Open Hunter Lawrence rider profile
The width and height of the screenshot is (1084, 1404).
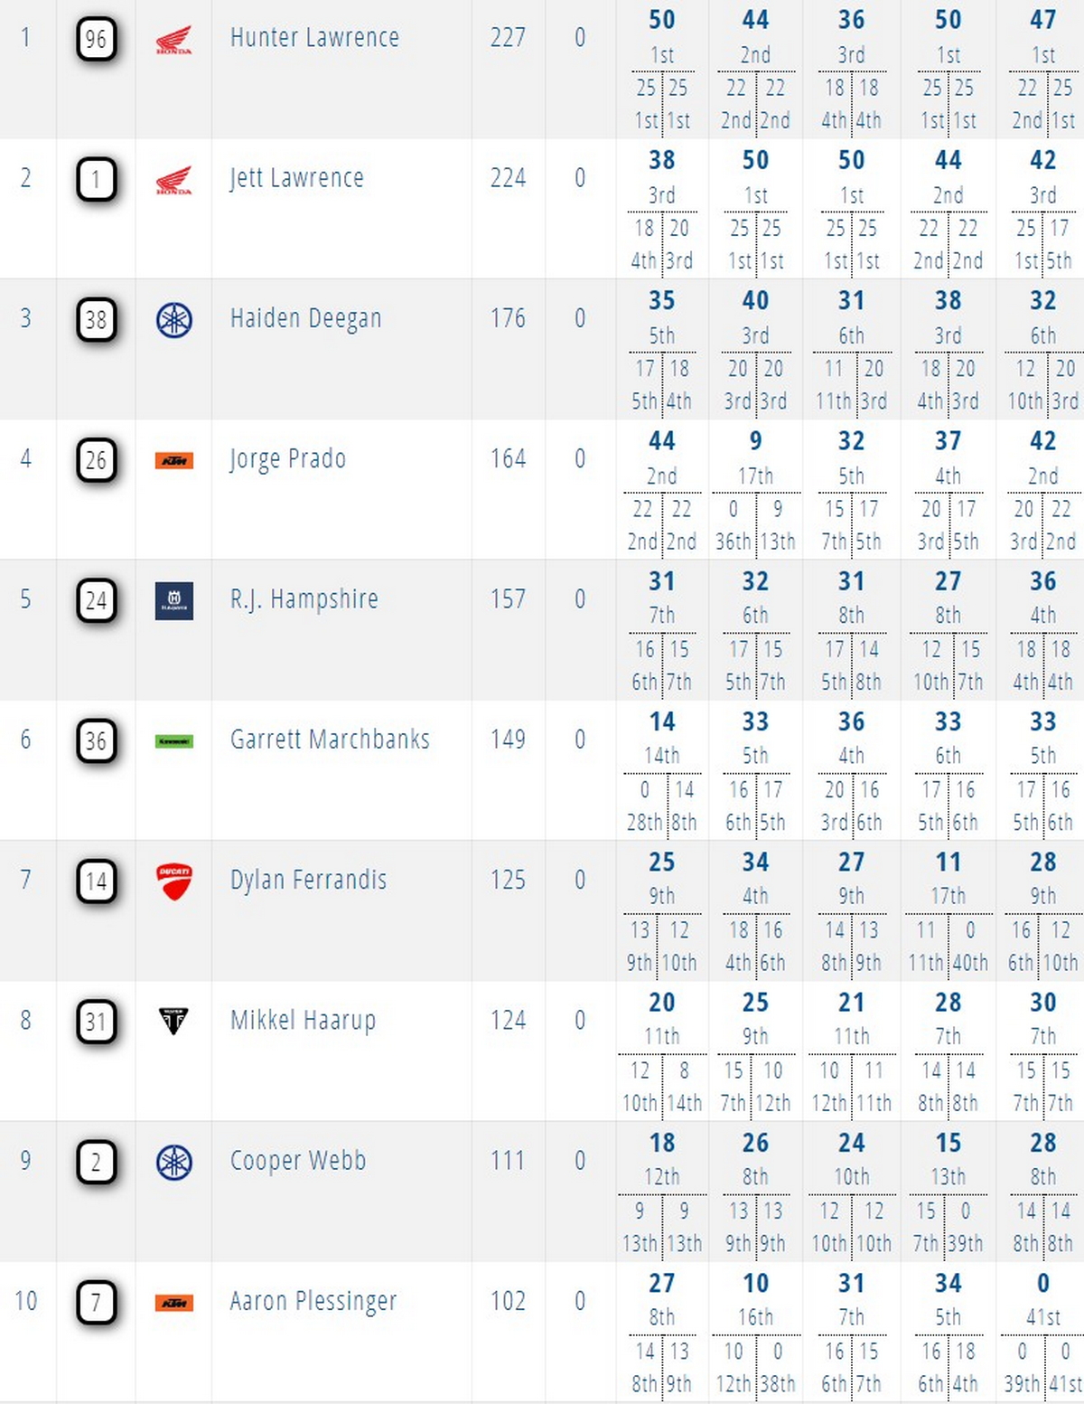pyautogui.click(x=314, y=38)
